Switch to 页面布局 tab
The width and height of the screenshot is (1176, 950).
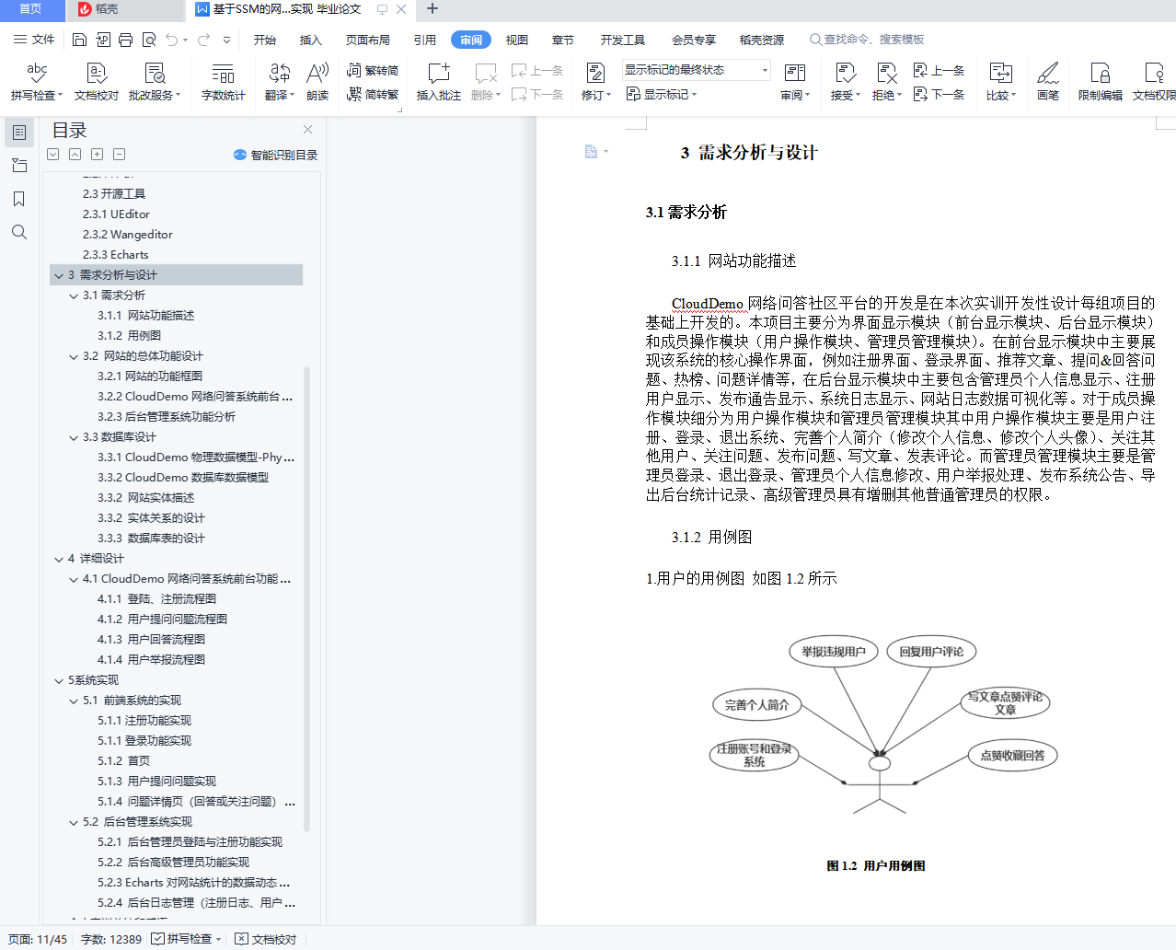[368, 40]
